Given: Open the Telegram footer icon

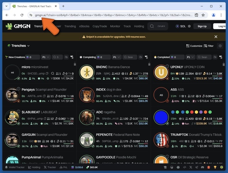Looking at the screenshot, I should click(197, 167).
